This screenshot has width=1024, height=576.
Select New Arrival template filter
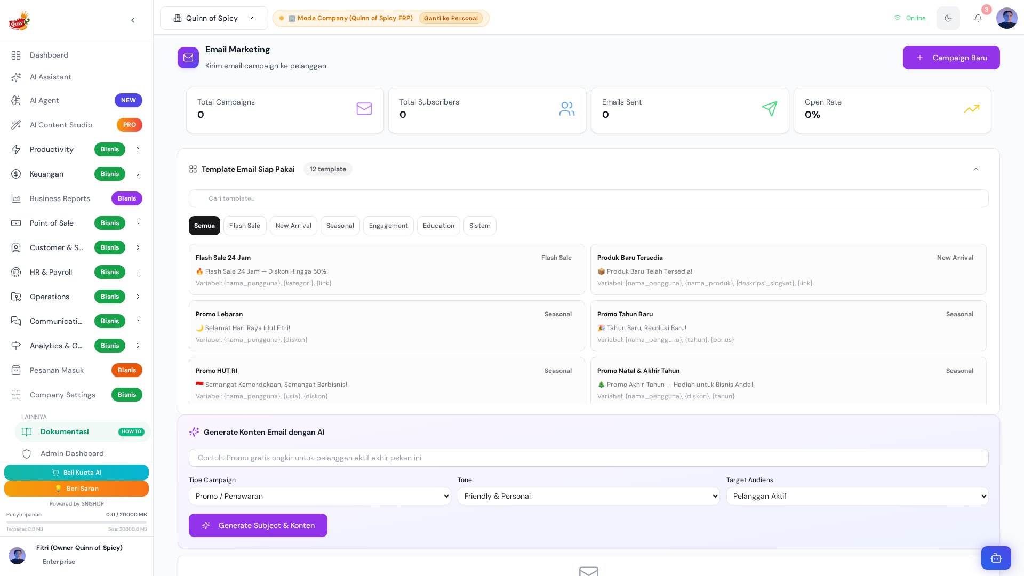coord(293,226)
